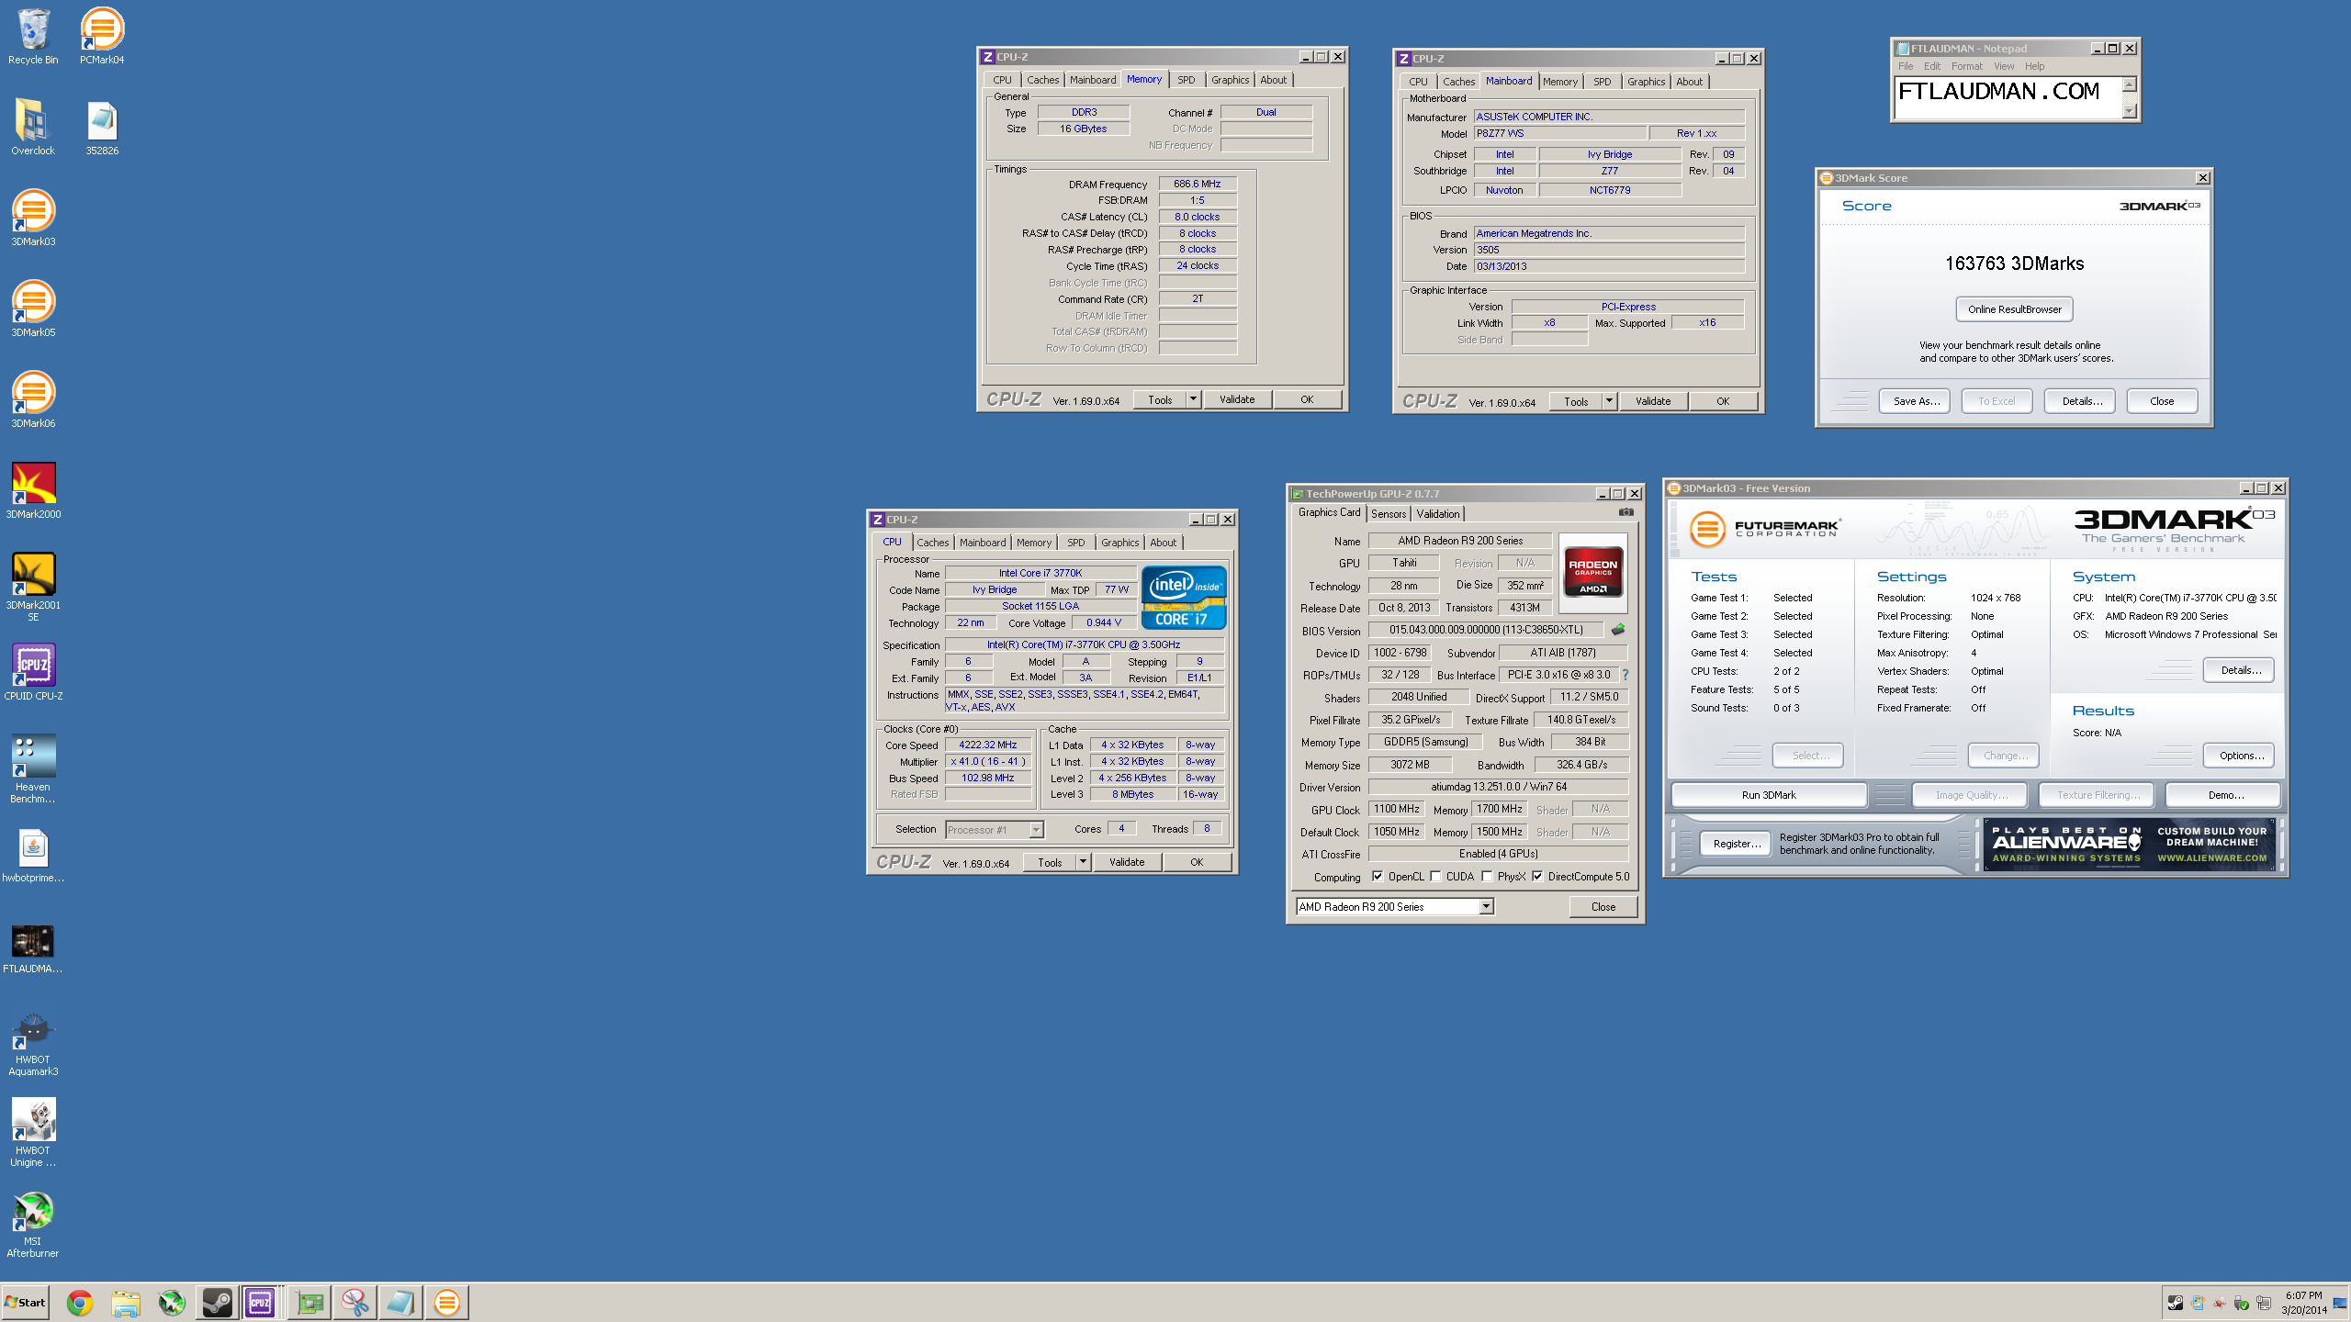
Task: Click the Alienware advertisement banner
Action: [2129, 845]
